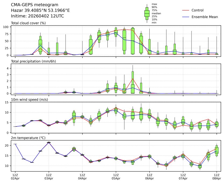Image resolution: width=224 pixels, height=183 pixels.
Task: Click the 12Z 08Apr x-axis label
Action: click(216, 177)
